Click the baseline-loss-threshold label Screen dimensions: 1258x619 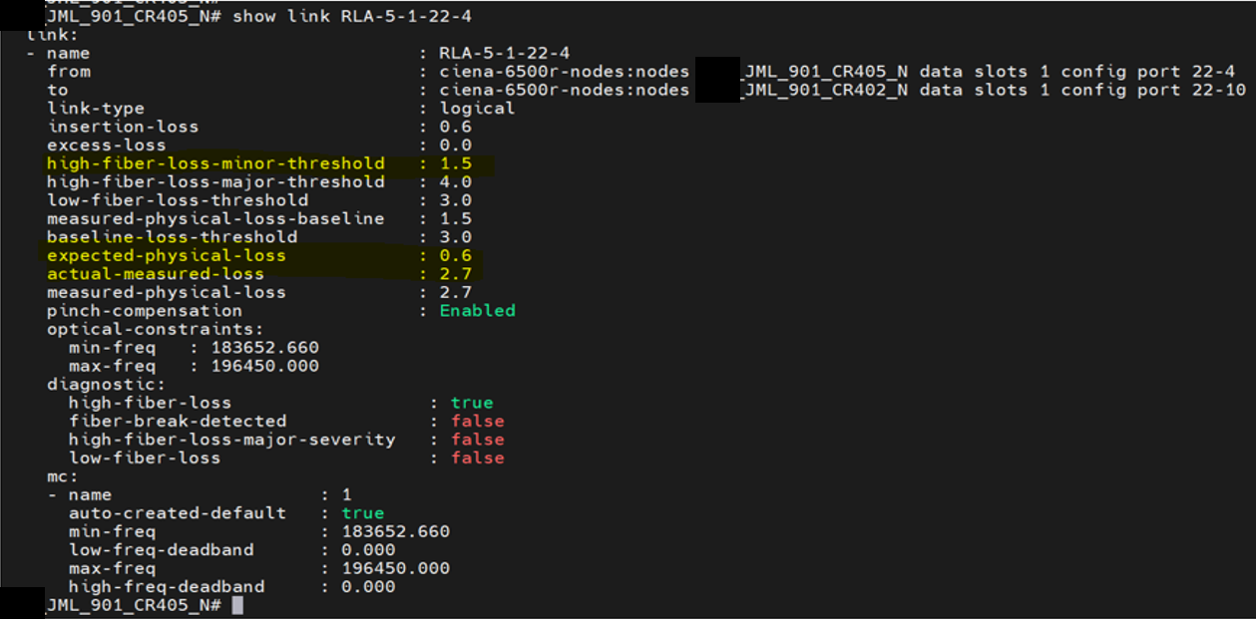tap(173, 237)
